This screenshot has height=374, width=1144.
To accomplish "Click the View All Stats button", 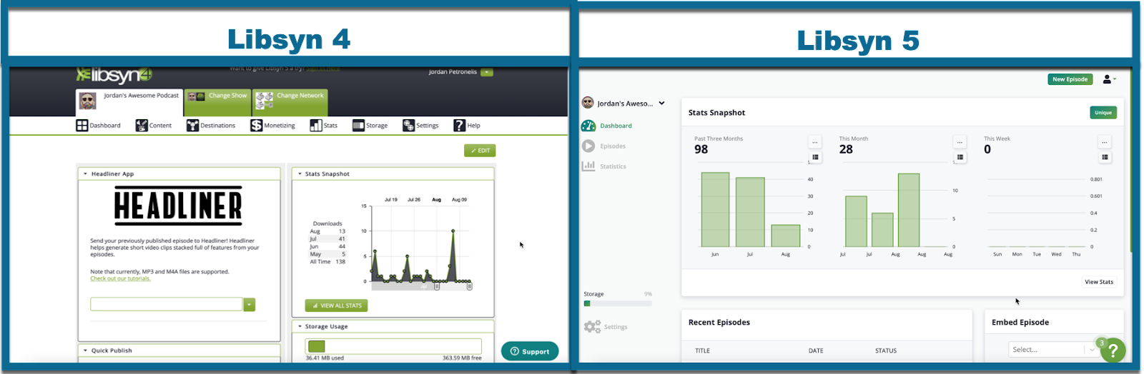I will (336, 305).
